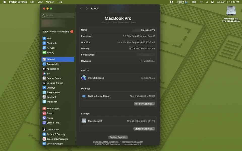242x151 pixels.
Task: Open Focus settings
Action: tap(58, 118)
